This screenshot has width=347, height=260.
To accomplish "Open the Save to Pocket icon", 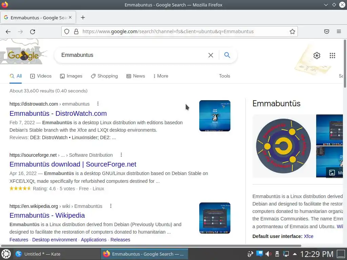I will tap(327, 31).
